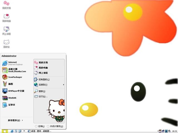Viewport: 178px width, 133px height.
Task: Click the 桌面-壁纸 taskbar window button
Action: 39,131
